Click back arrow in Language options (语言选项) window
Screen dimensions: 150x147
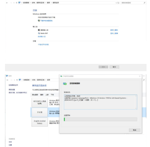pyautogui.click(x=7, y=3)
